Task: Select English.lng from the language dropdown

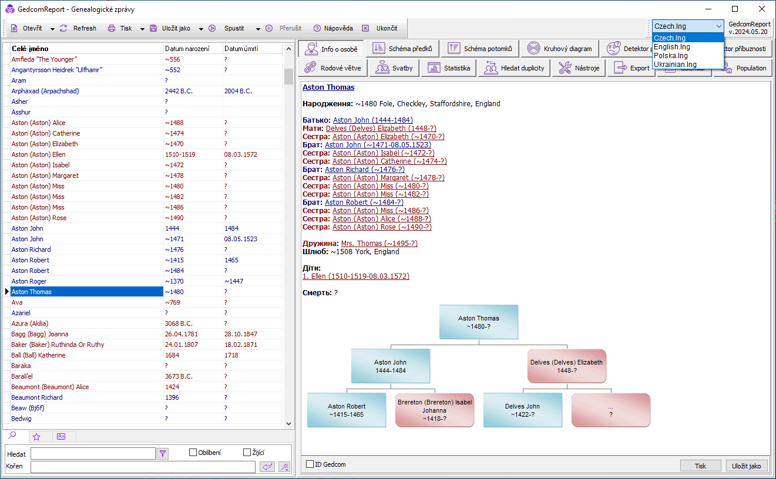Action: 672,47
